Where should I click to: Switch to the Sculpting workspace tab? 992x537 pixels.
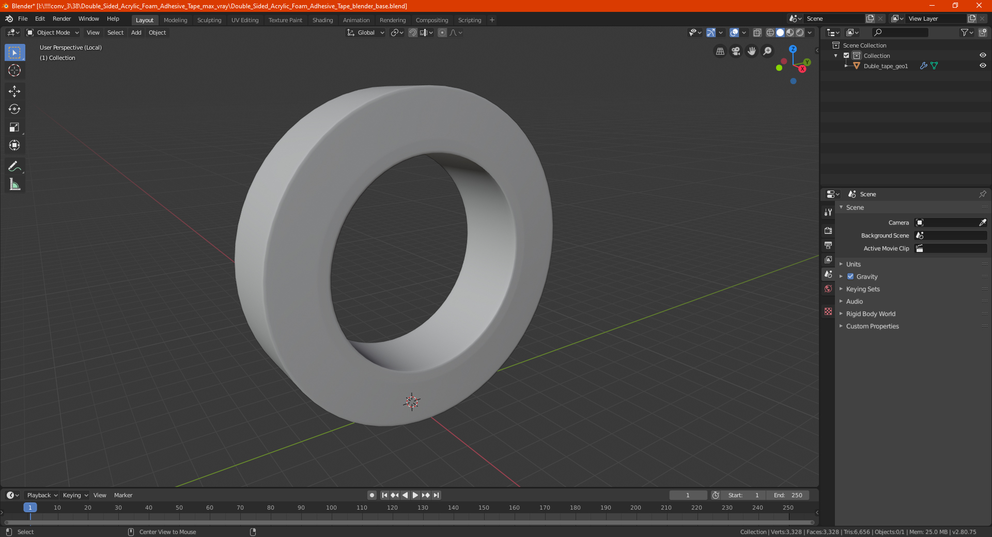click(x=209, y=20)
